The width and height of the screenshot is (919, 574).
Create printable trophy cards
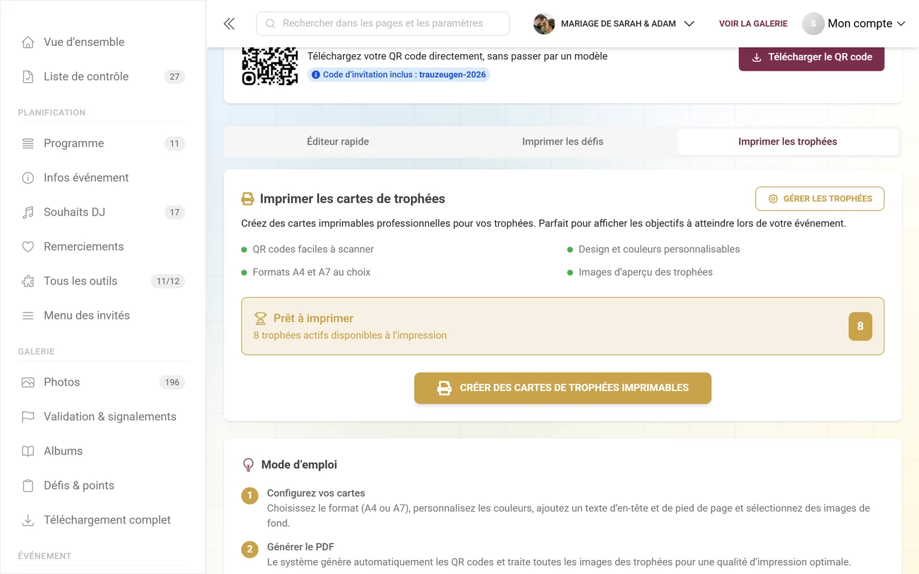click(x=563, y=388)
